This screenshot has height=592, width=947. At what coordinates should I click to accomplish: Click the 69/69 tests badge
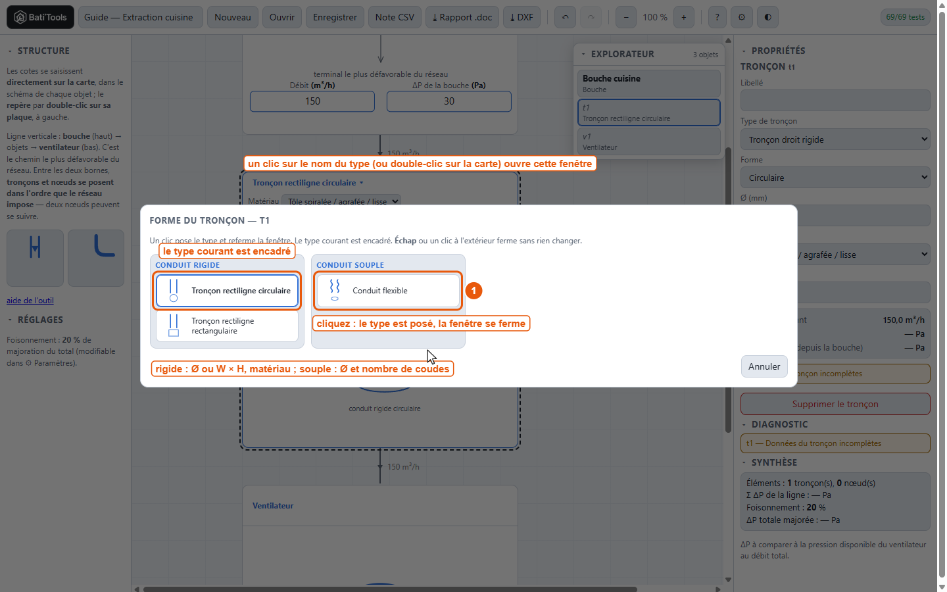pos(905,17)
